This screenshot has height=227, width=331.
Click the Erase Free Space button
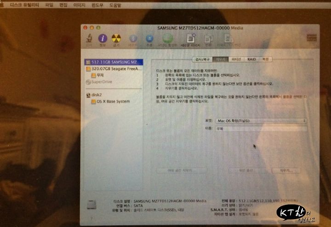[181, 170]
